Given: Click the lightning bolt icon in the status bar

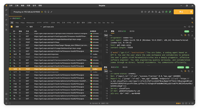Looking at the screenshot, I should tap(189, 104).
